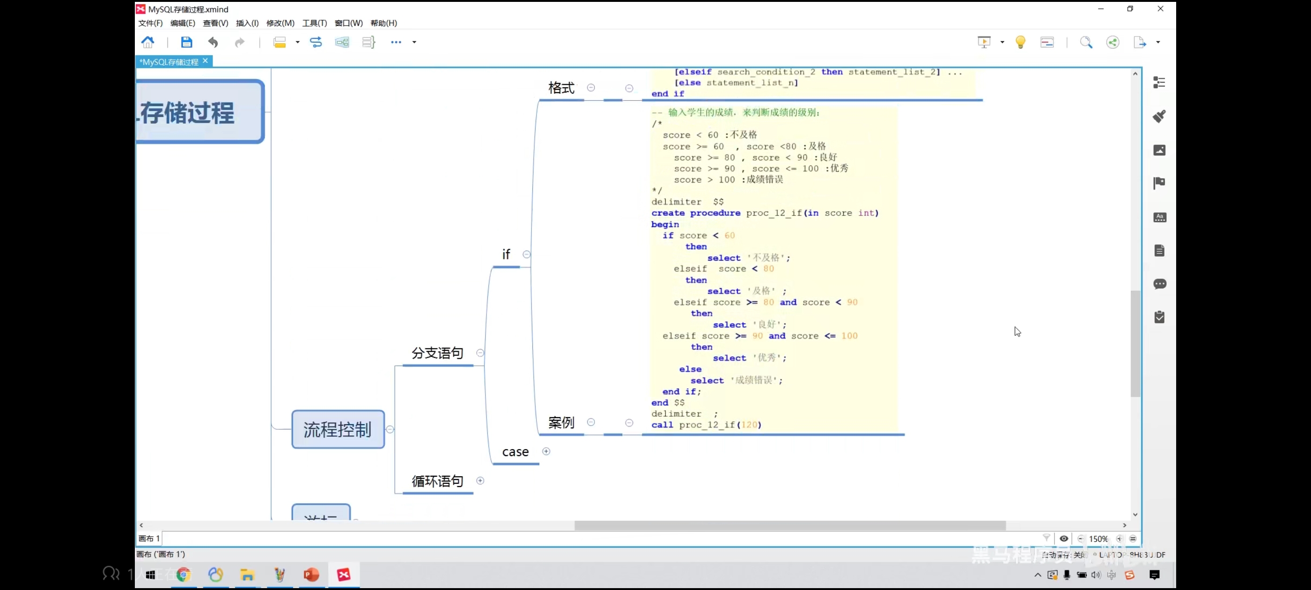Open the Outline panel in sidebar

(1159, 82)
